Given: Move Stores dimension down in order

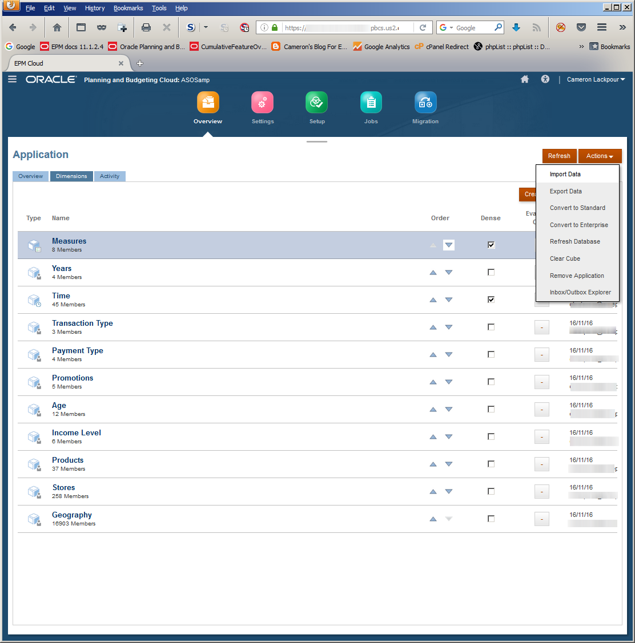Looking at the screenshot, I should point(449,491).
